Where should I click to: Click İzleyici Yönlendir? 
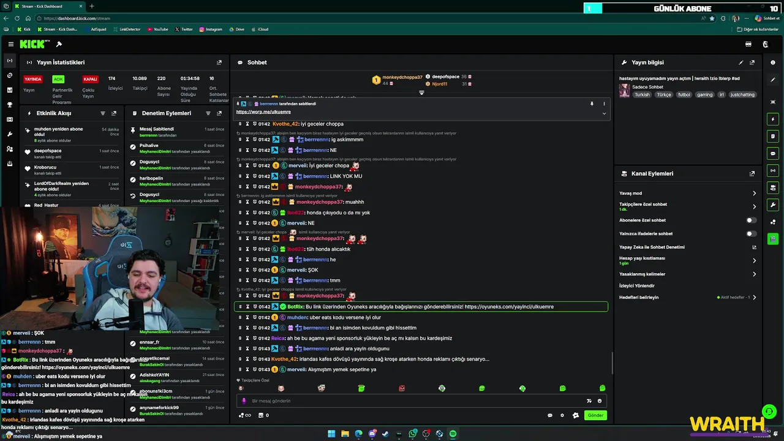637,286
